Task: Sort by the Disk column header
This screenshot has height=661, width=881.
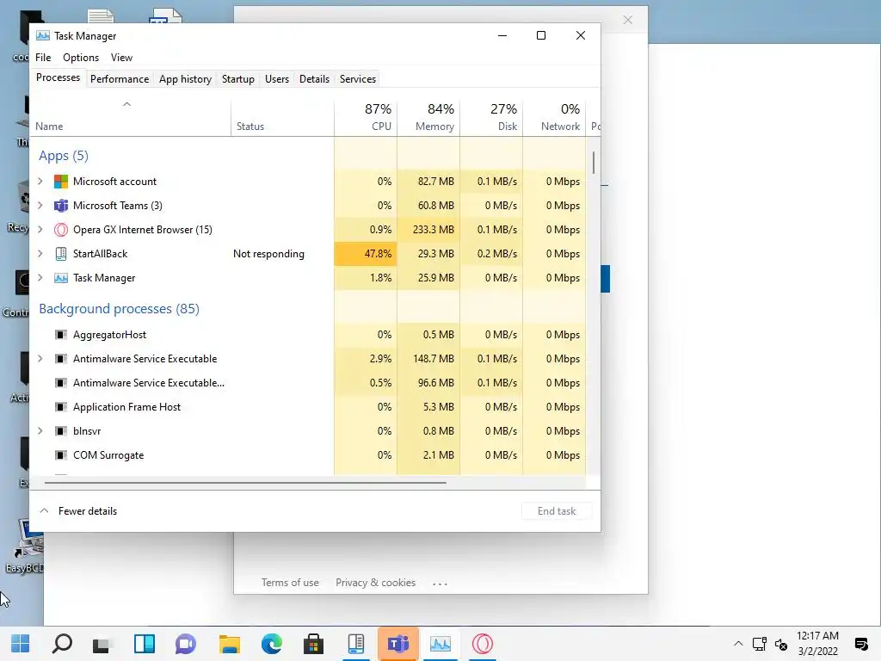Action: click(x=491, y=117)
